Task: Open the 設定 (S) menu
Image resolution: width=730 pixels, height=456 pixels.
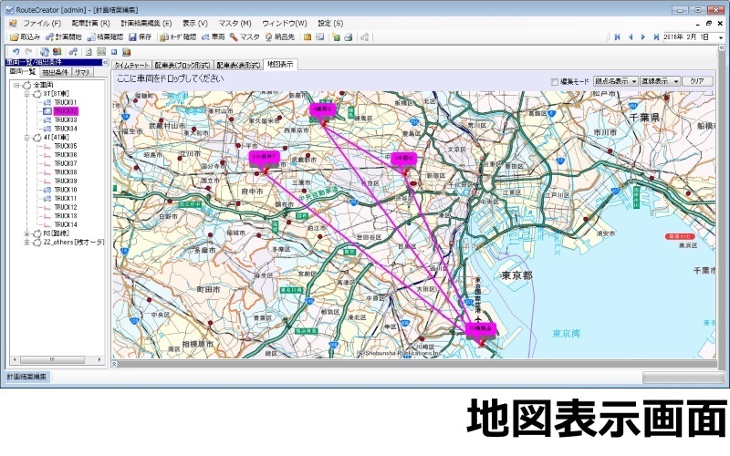Action: (x=330, y=24)
